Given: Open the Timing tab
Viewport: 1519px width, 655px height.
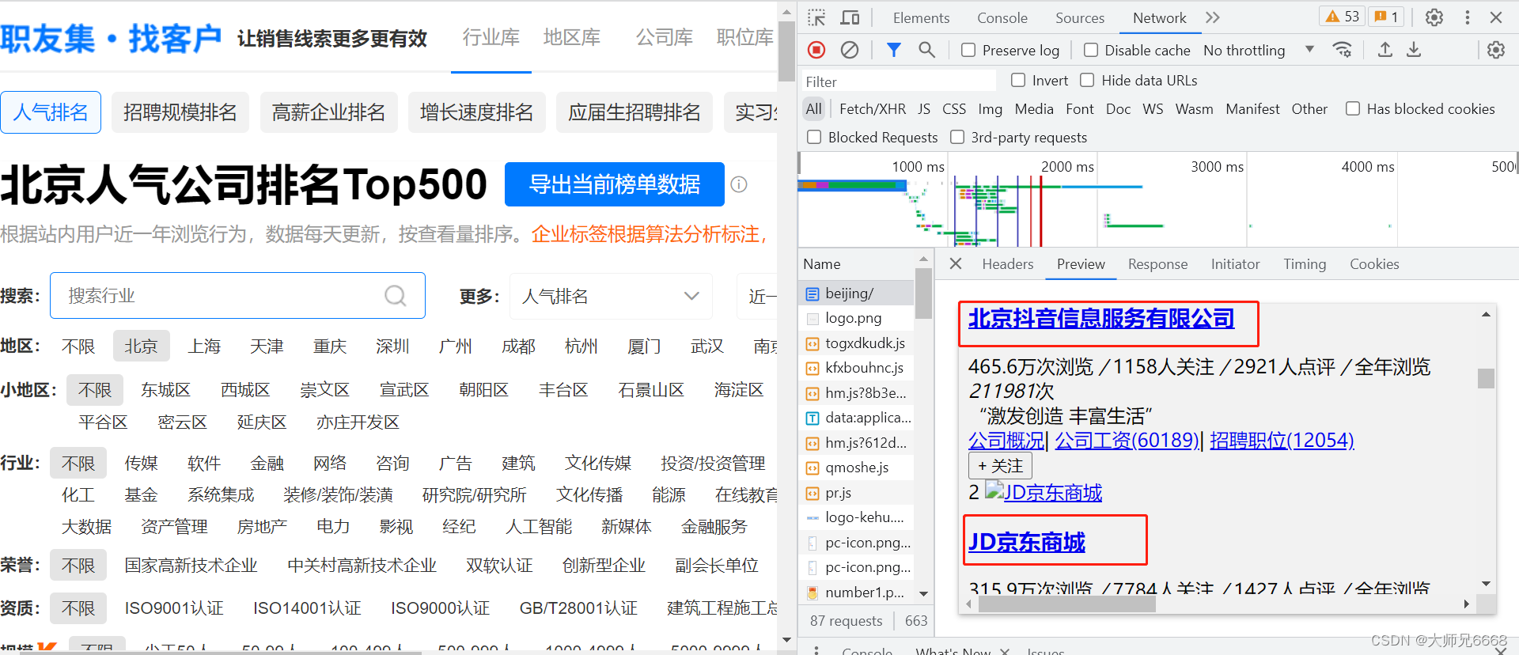Looking at the screenshot, I should coord(1305,264).
